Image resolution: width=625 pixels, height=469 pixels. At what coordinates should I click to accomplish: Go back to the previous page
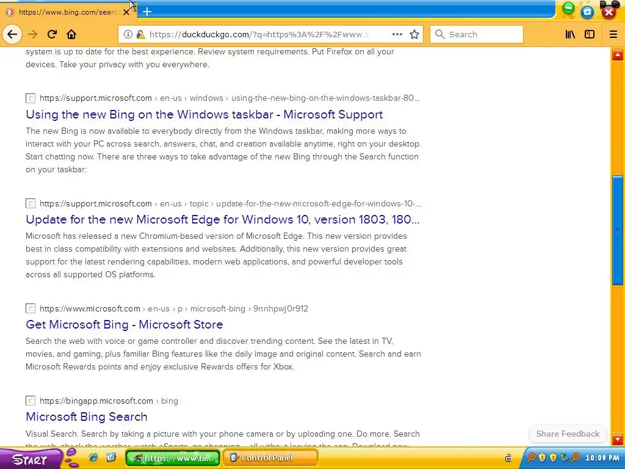12,34
